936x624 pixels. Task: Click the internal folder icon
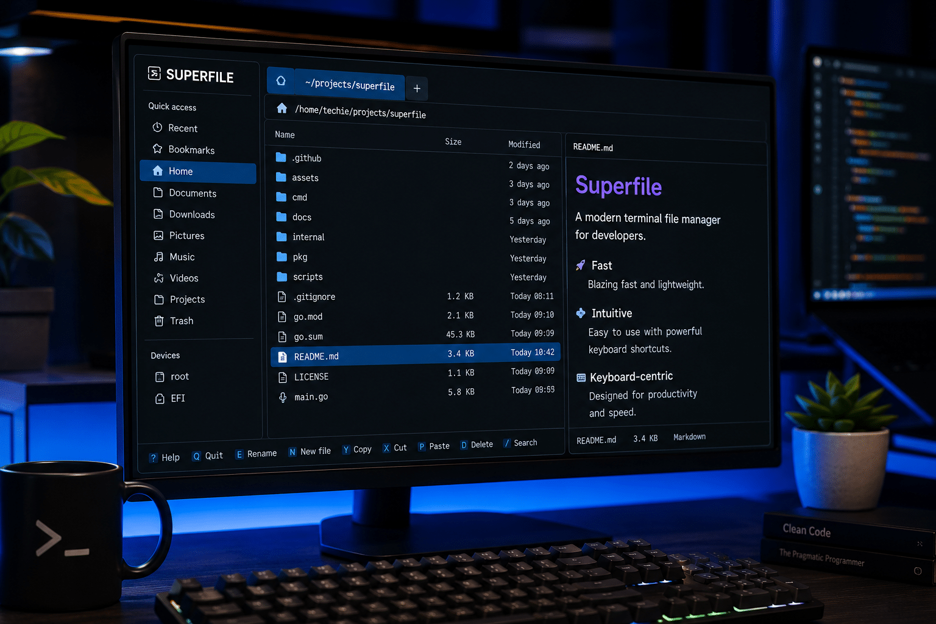[x=282, y=236]
